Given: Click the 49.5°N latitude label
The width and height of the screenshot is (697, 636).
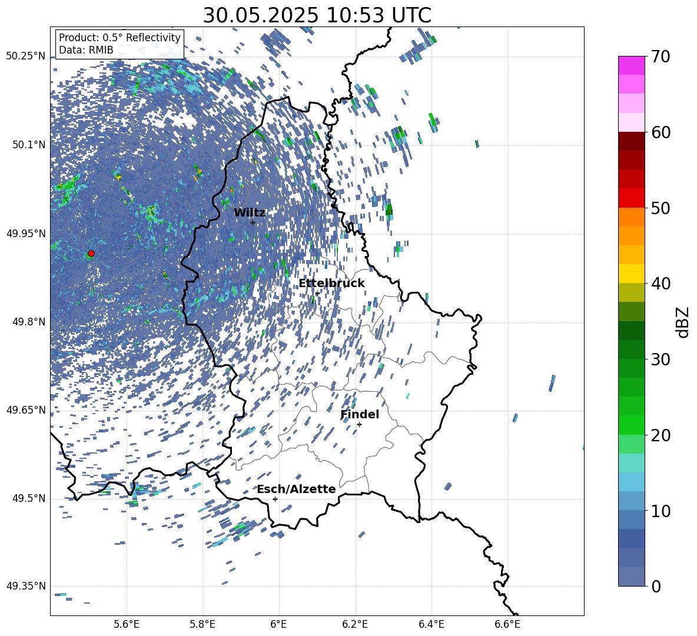Looking at the screenshot, I should tap(28, 498).
